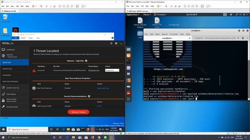Image resolution: width=250 pixels, height=140 pixels.
Task: Open restart-vm-tools desktop file in Kali
Action: pyautogui.click(x=157, y=23)
